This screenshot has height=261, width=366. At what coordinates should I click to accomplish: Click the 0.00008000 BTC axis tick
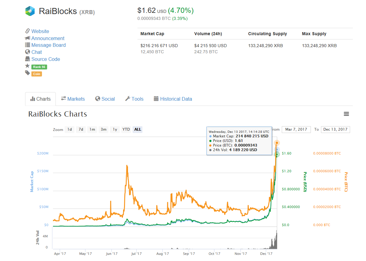point(327,153)
